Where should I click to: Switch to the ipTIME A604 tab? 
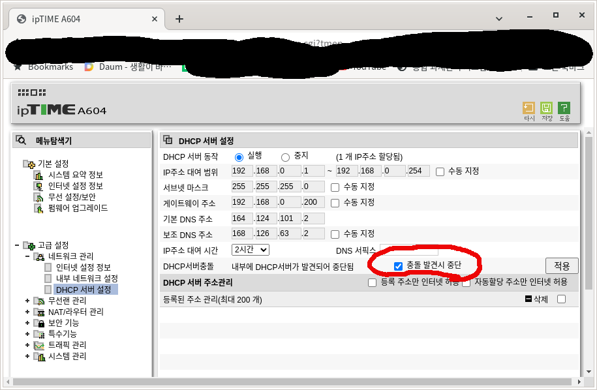(x=85, y=19)
